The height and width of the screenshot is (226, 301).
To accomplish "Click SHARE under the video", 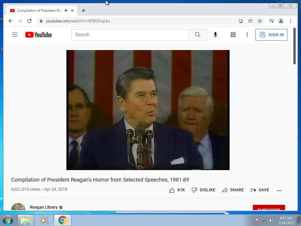I will coord(233,190).
